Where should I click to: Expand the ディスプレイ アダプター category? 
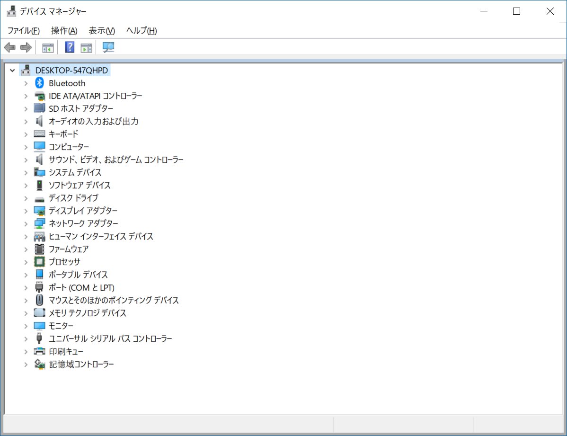pos(26,211)
